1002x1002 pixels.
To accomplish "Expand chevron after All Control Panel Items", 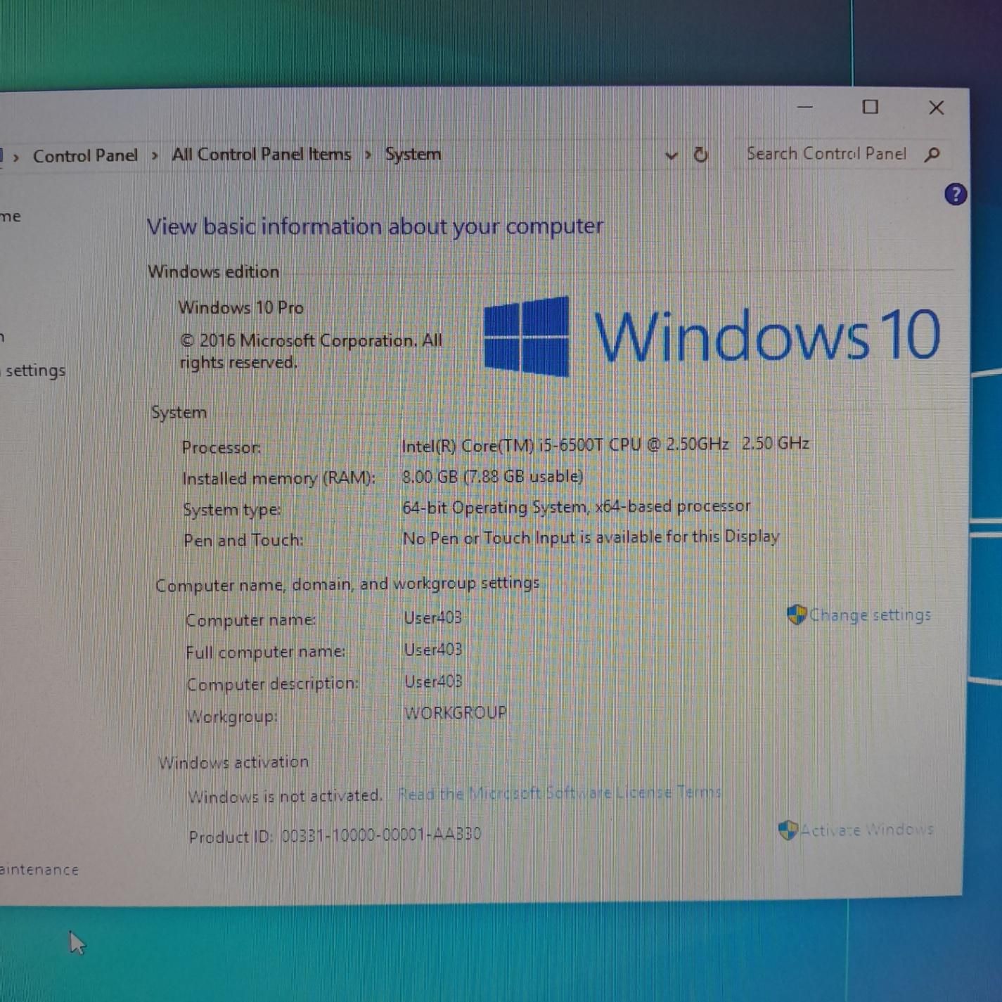I will point(368,155).
